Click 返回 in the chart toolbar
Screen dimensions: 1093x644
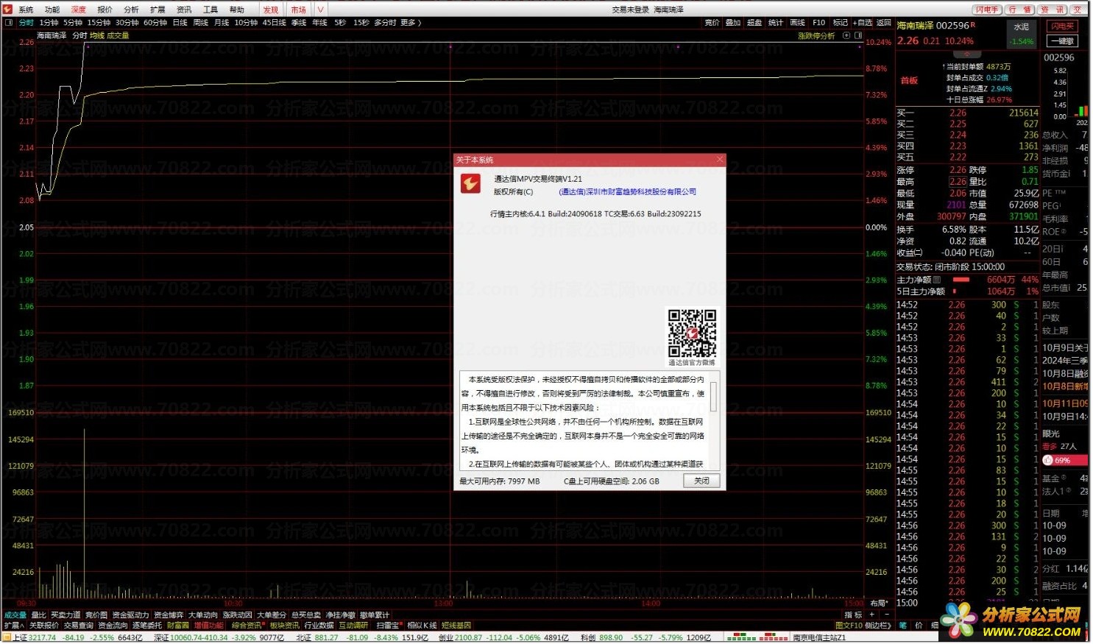[884, 23]
